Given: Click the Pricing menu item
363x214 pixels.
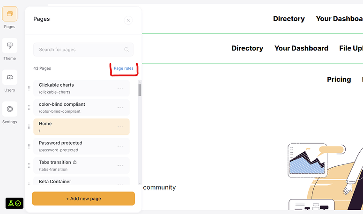Looking at the screenshot, I should 339,79.
